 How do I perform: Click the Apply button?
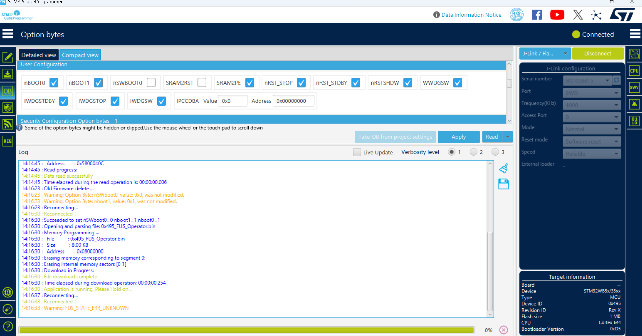tap(458, 136)
